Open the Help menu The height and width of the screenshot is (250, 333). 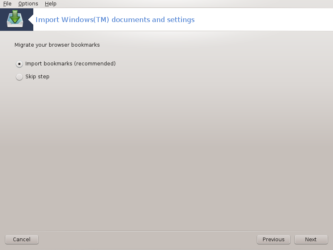50,4
